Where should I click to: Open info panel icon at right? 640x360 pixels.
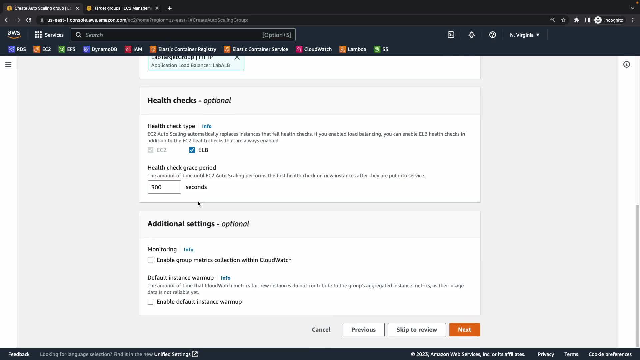(626, 64)
